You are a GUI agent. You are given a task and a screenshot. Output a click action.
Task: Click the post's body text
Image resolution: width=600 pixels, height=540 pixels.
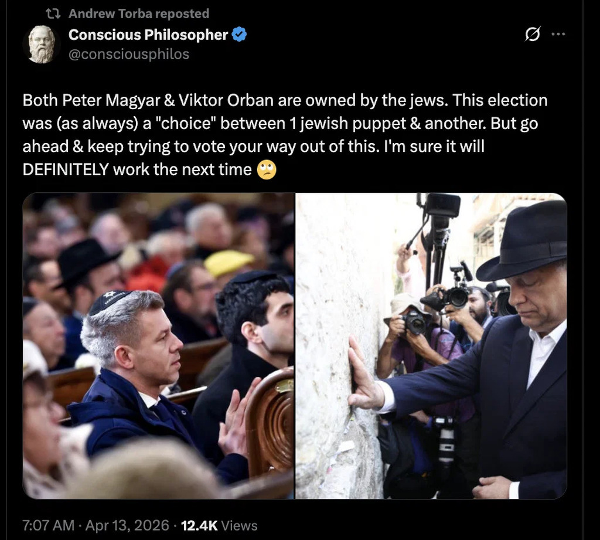pos(281,135)
